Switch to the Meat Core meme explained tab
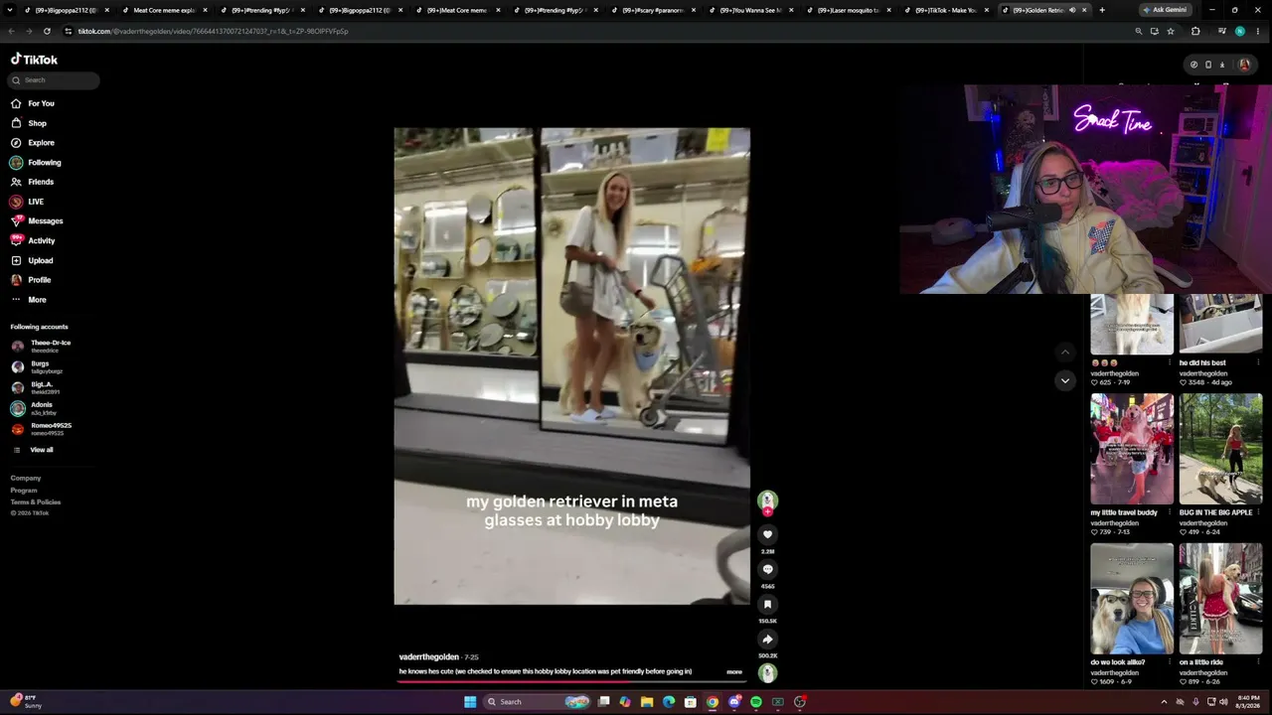The height and width of the screenshot is (715, 1272). point(164,10)
